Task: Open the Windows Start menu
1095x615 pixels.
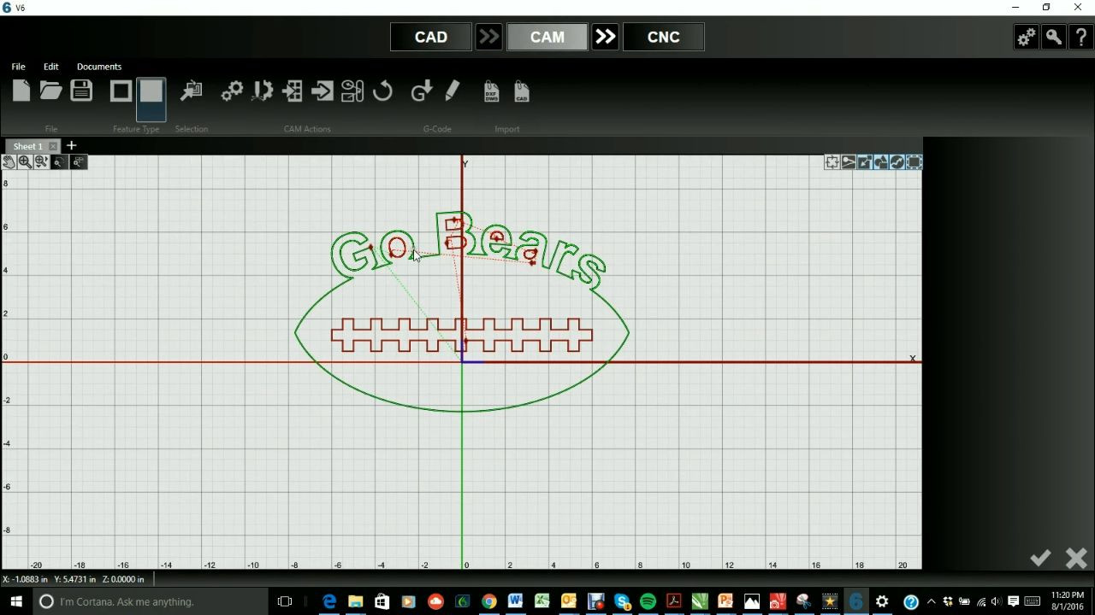Action: point(16,601)
